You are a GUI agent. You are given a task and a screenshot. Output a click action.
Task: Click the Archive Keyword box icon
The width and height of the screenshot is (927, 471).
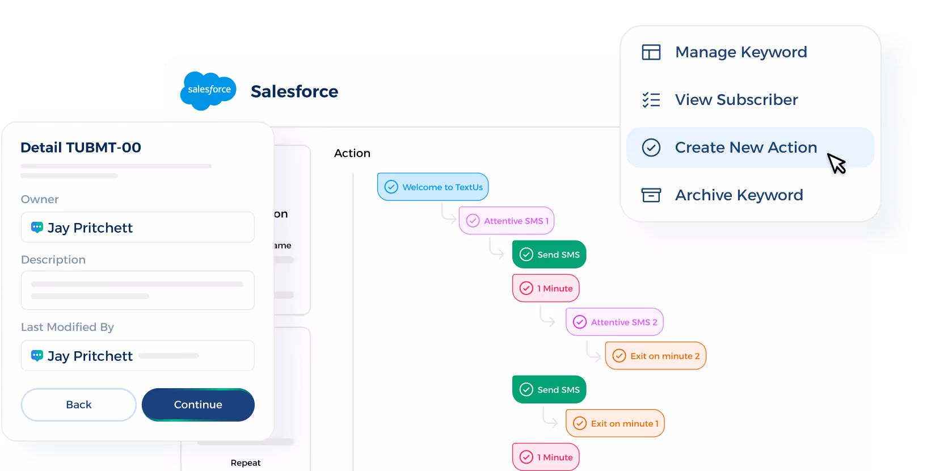651,195
